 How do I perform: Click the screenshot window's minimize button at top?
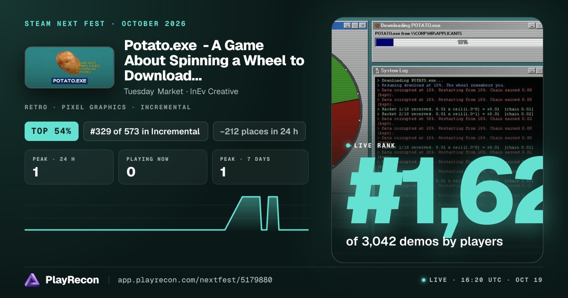tap(347, 25)
